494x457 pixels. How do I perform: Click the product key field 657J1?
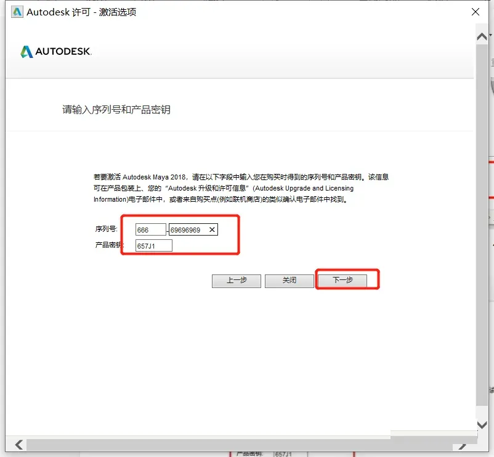click(154, 245)
